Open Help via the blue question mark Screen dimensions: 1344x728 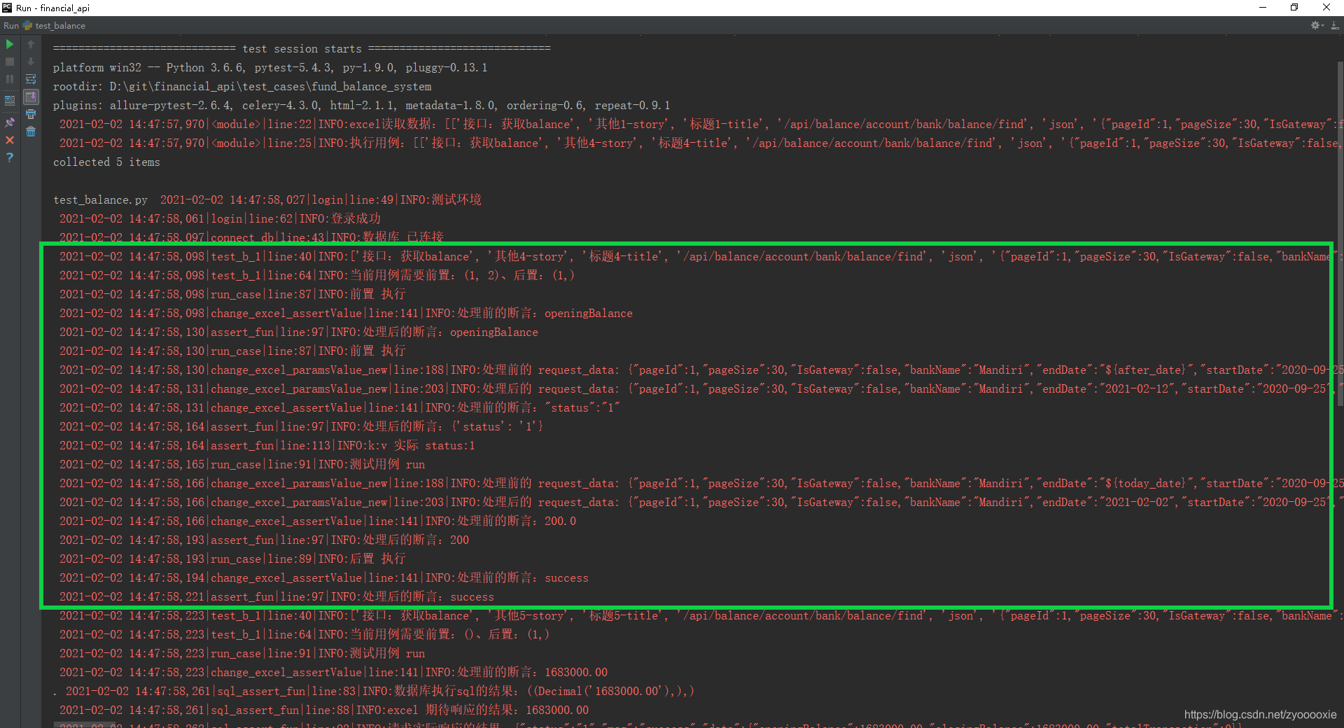coord(10,157)
